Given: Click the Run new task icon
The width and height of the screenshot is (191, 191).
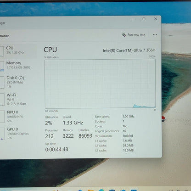Looking at the screenshot, I should 124,34.
